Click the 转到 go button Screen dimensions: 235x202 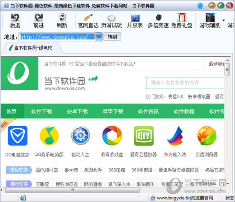112,37
